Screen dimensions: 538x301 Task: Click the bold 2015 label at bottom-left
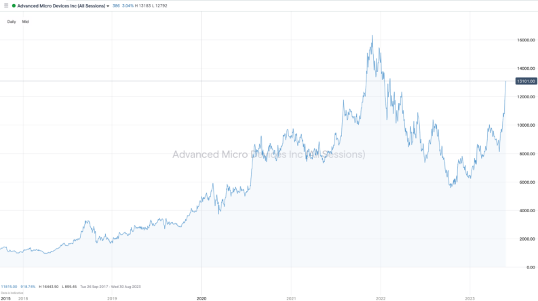tap(5, 298)
